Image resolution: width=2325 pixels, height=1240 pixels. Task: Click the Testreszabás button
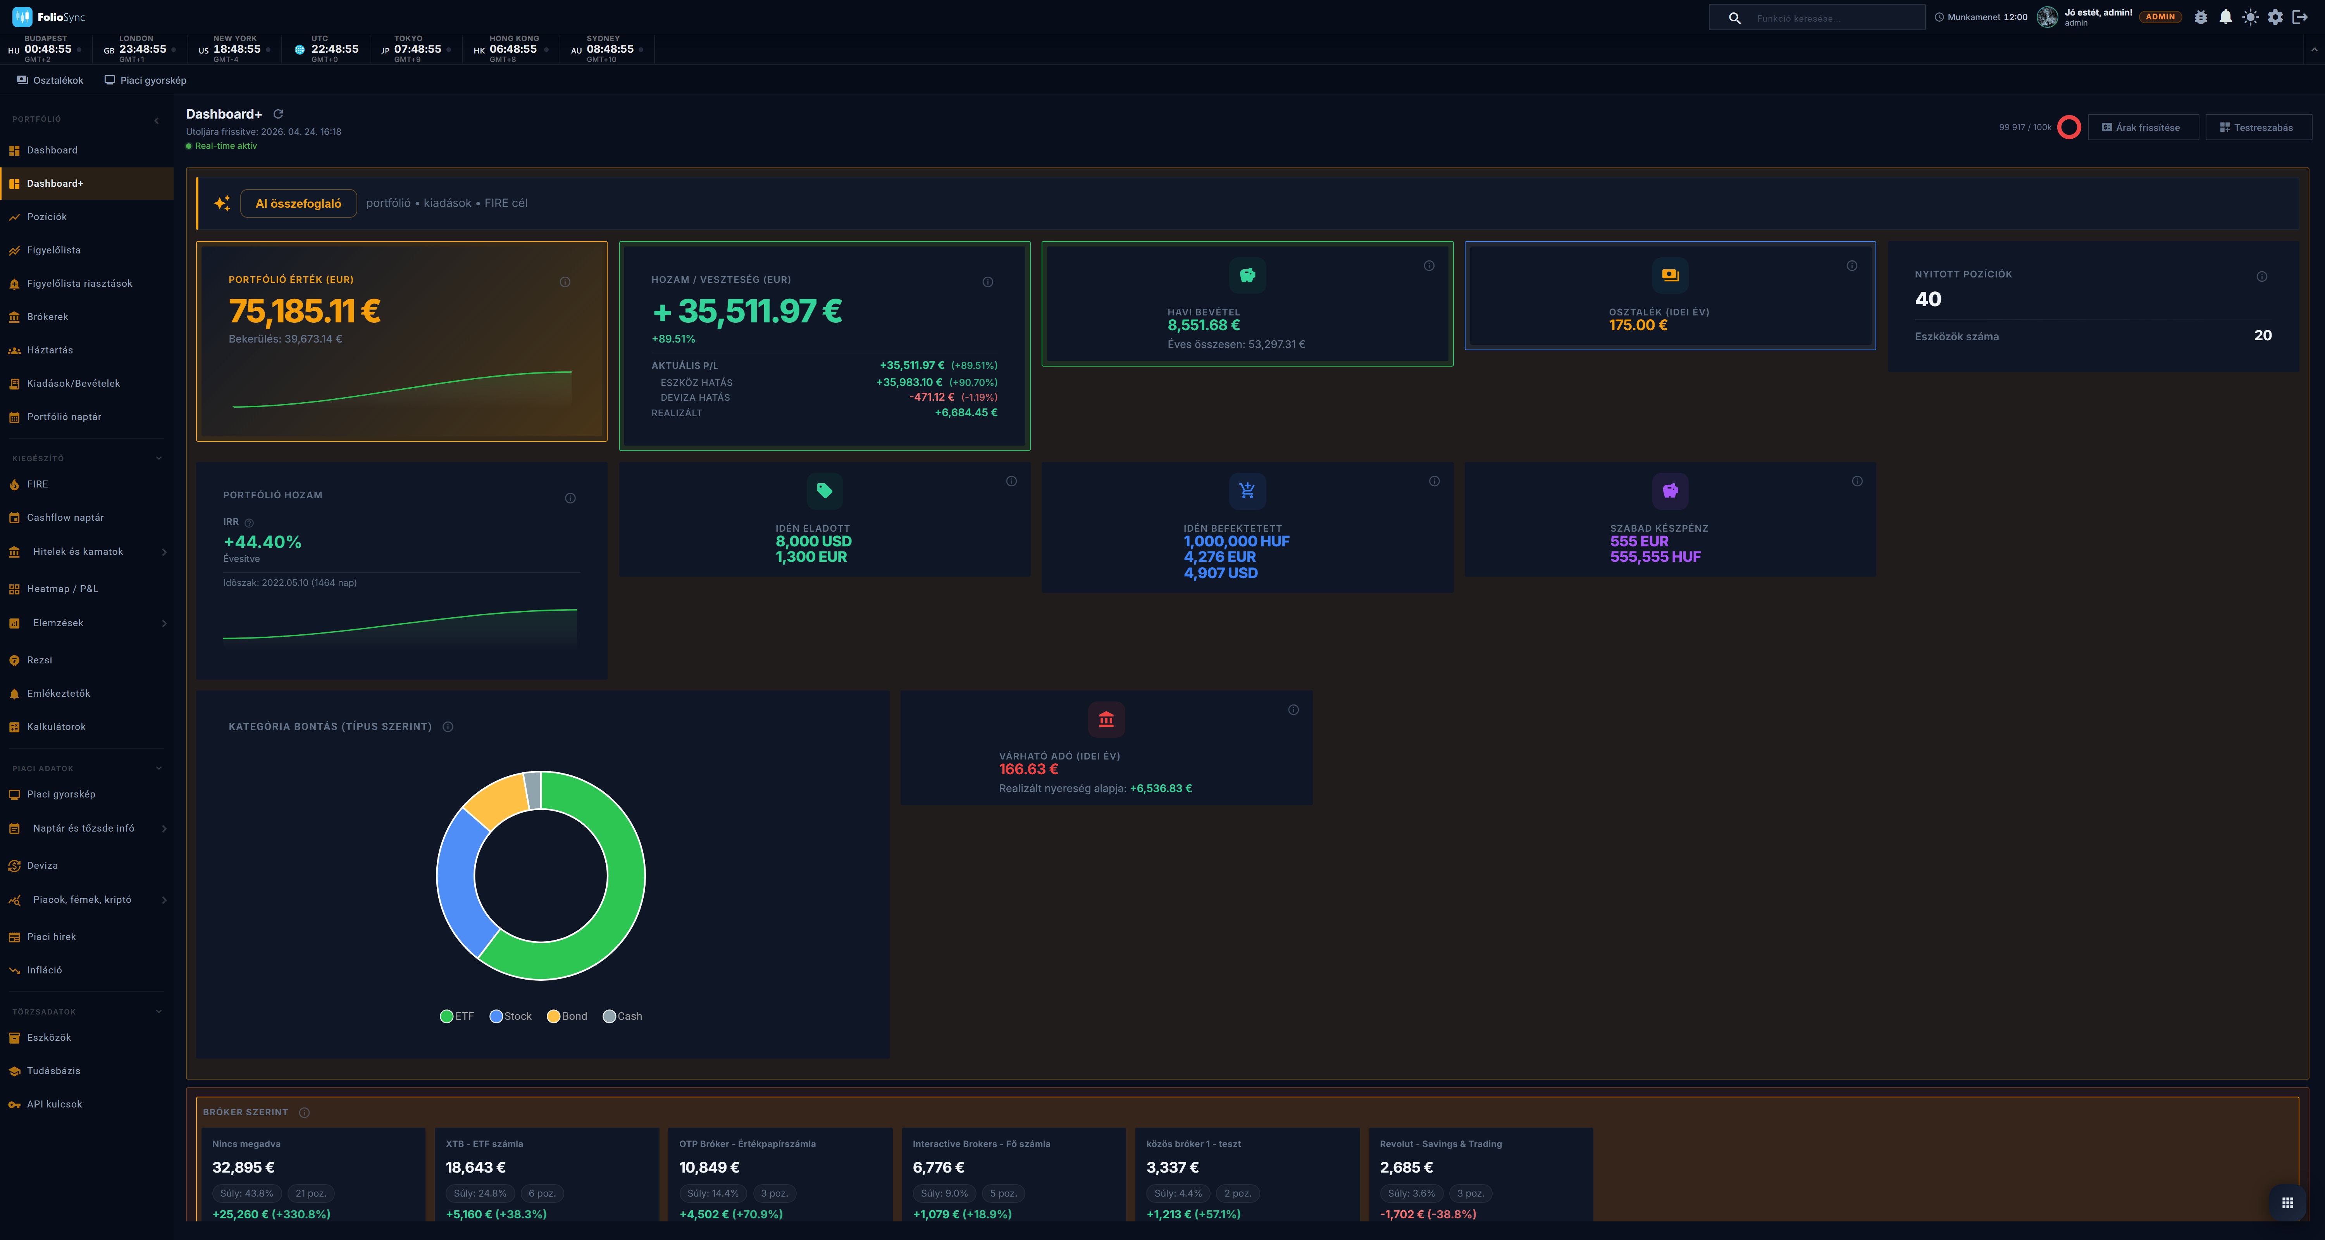pos(2258,127)
